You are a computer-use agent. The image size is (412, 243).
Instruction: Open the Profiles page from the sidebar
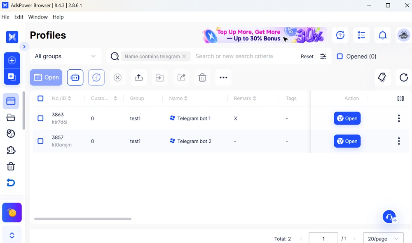11,101
